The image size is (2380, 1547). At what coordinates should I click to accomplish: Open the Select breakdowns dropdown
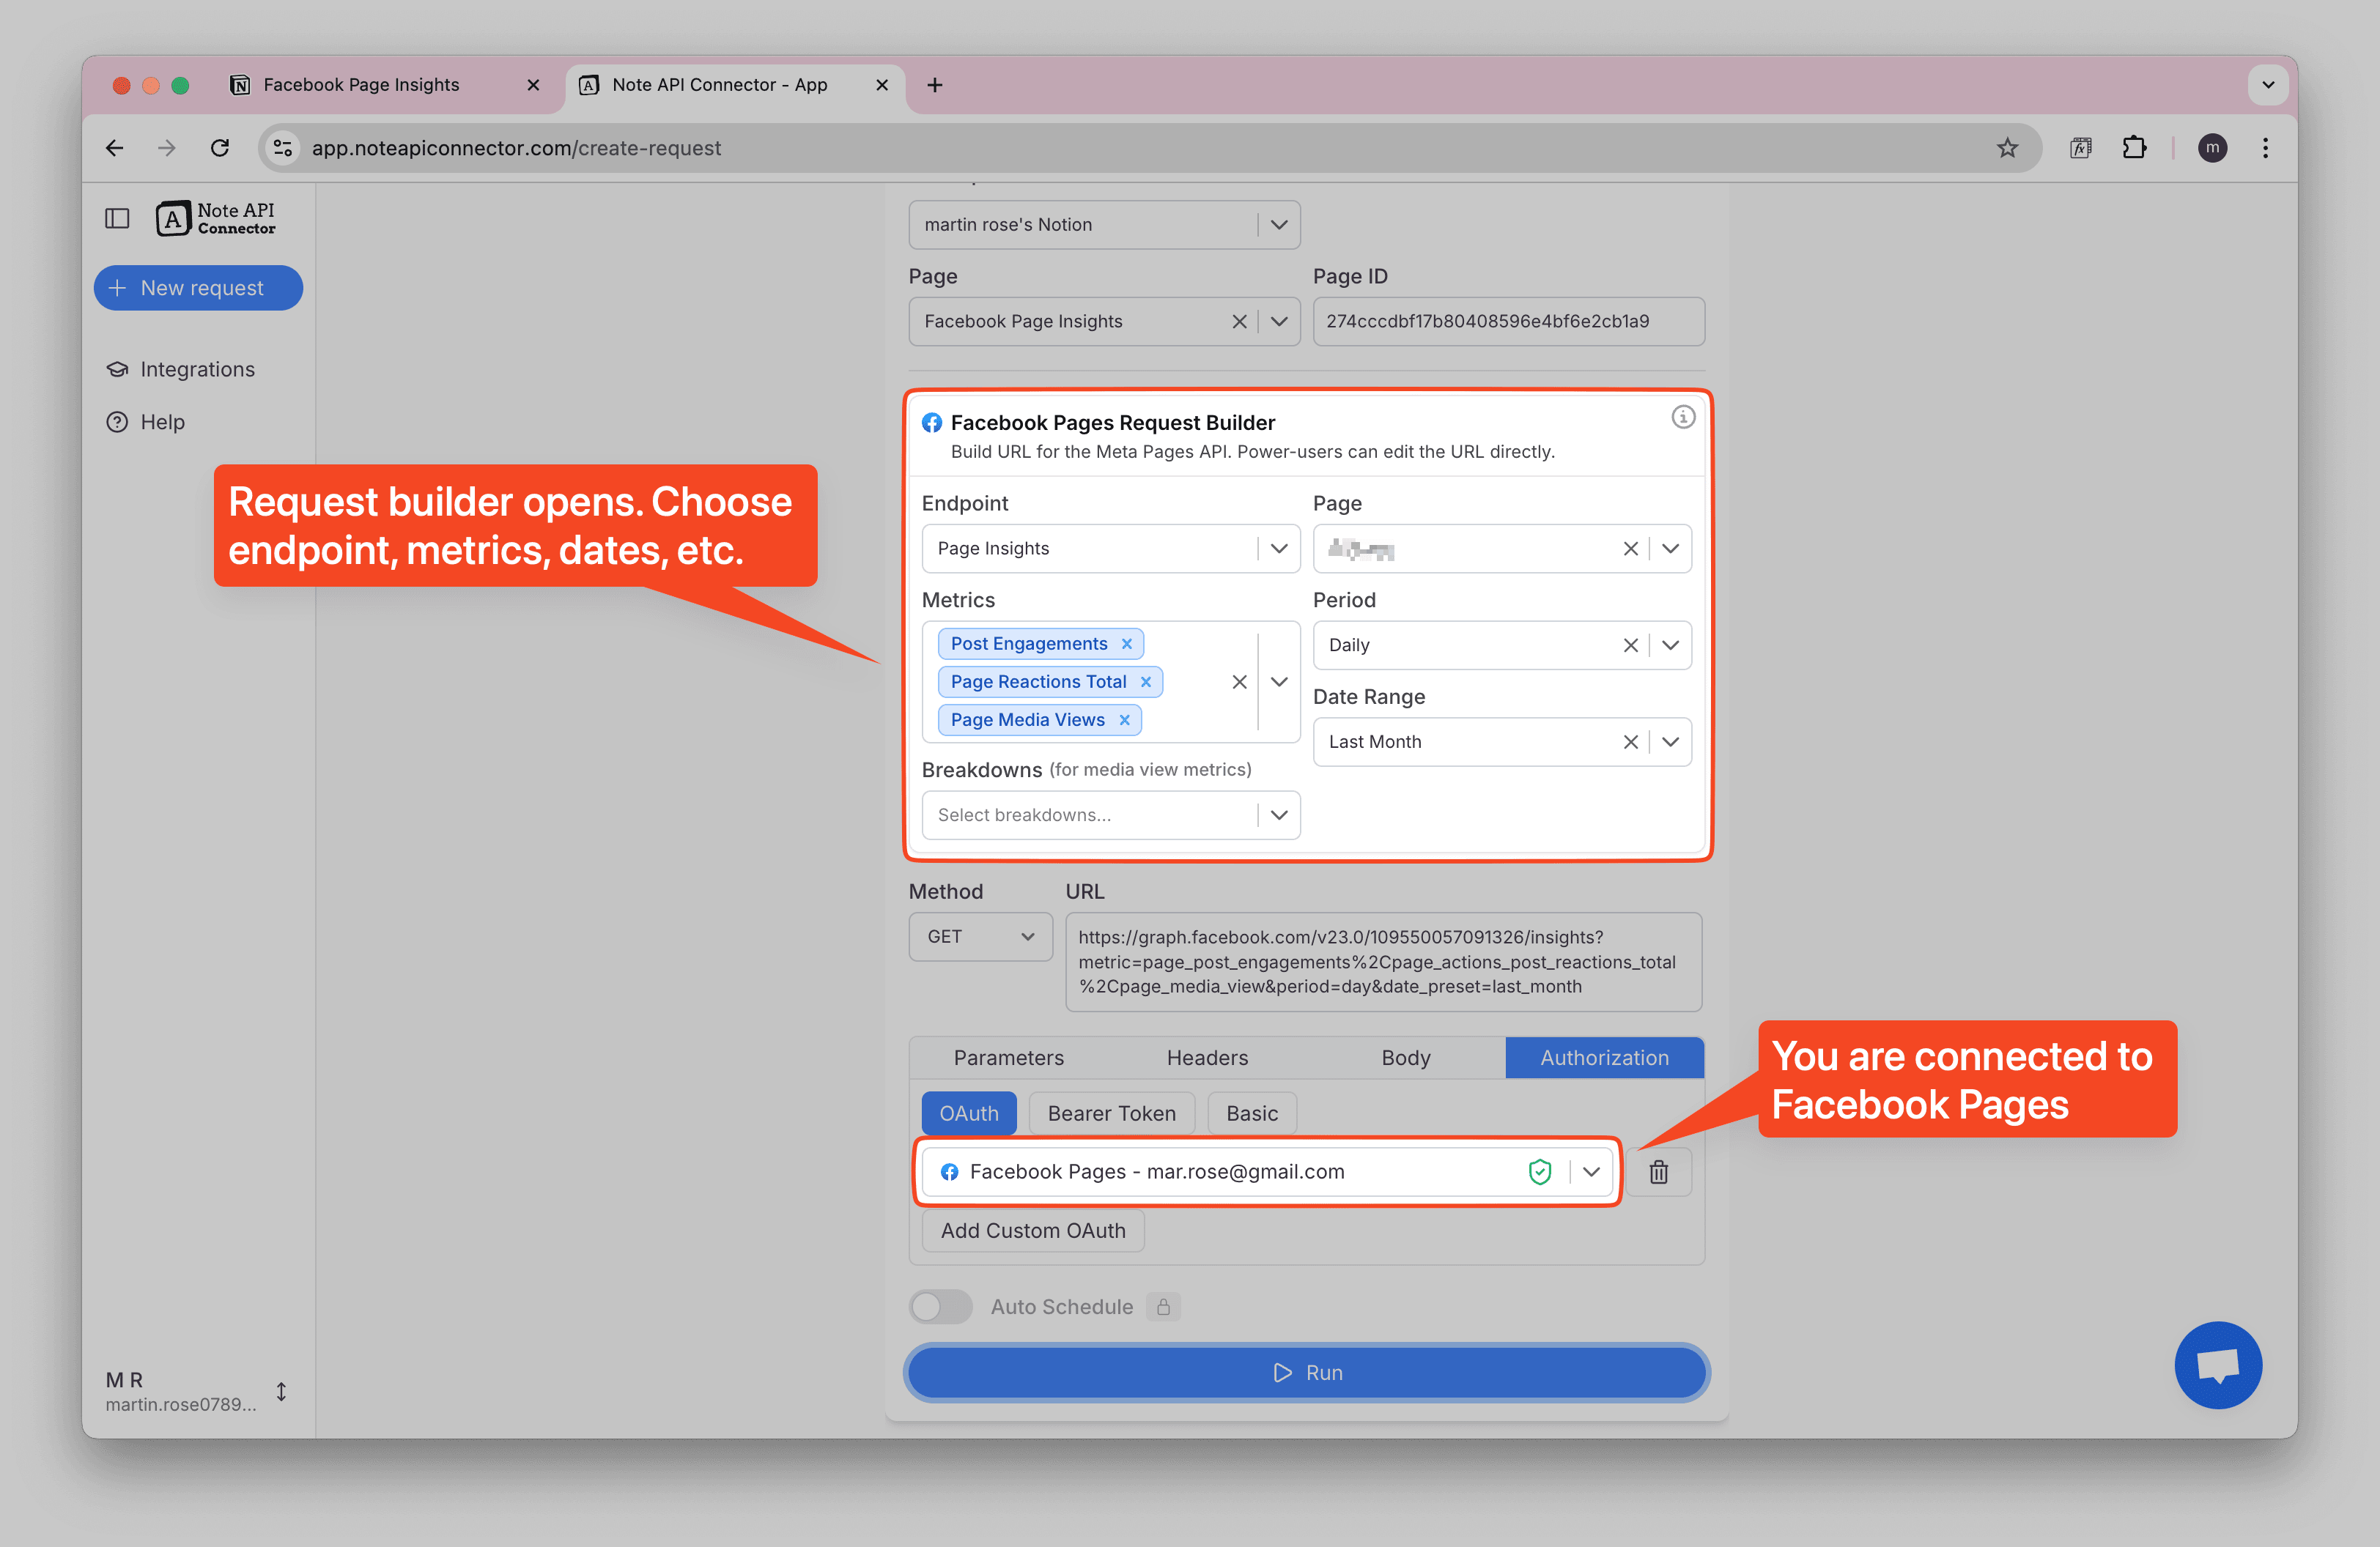point(1110,815)
